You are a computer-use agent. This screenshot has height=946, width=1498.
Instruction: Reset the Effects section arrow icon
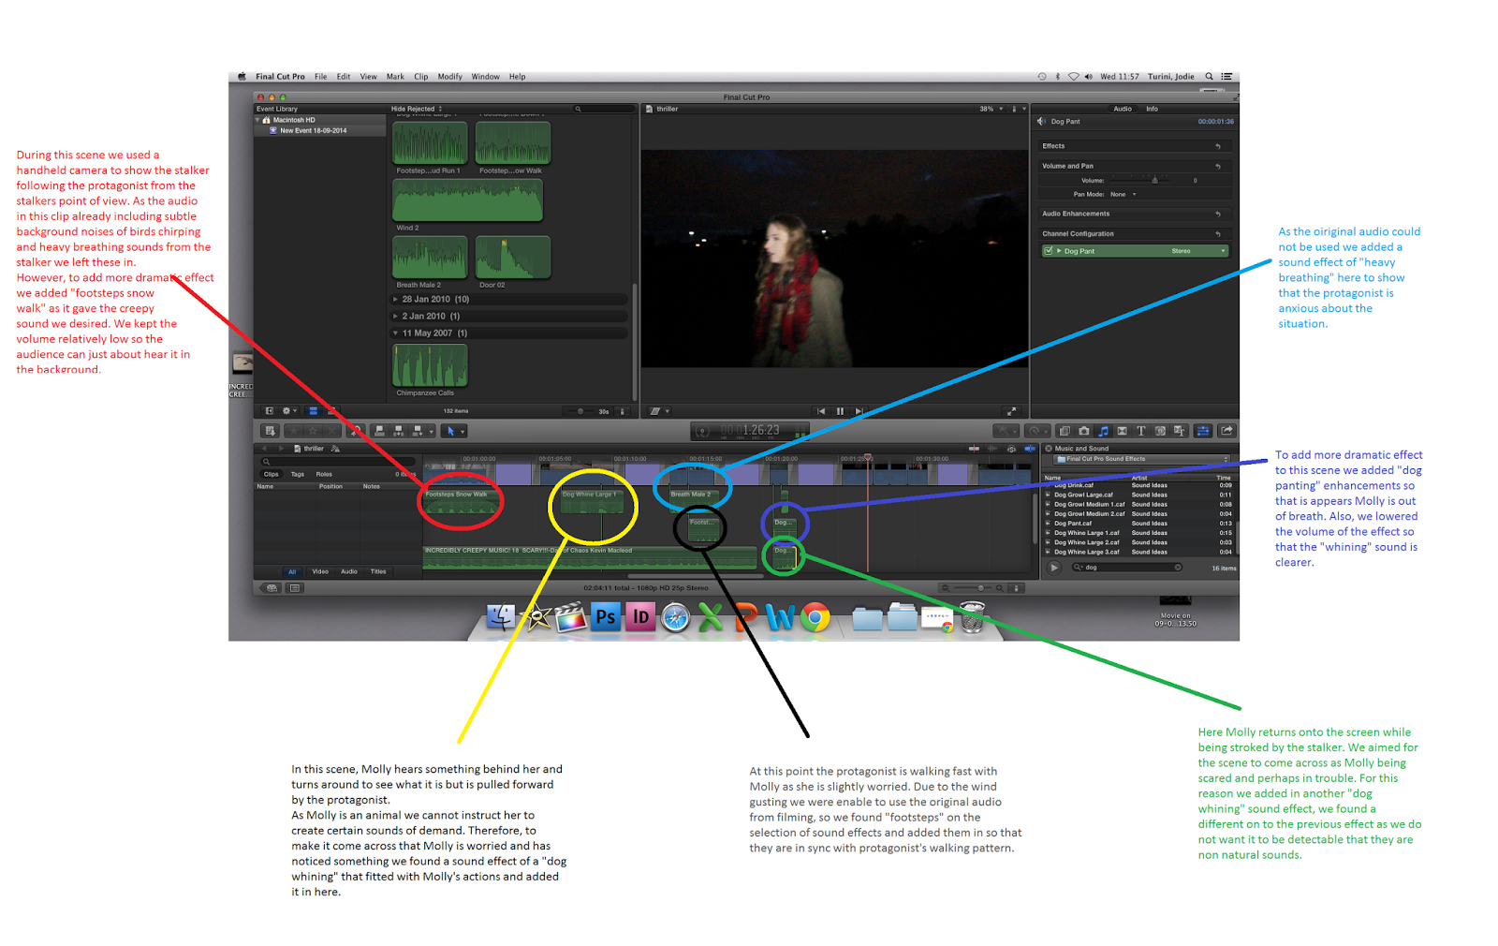1218,146
